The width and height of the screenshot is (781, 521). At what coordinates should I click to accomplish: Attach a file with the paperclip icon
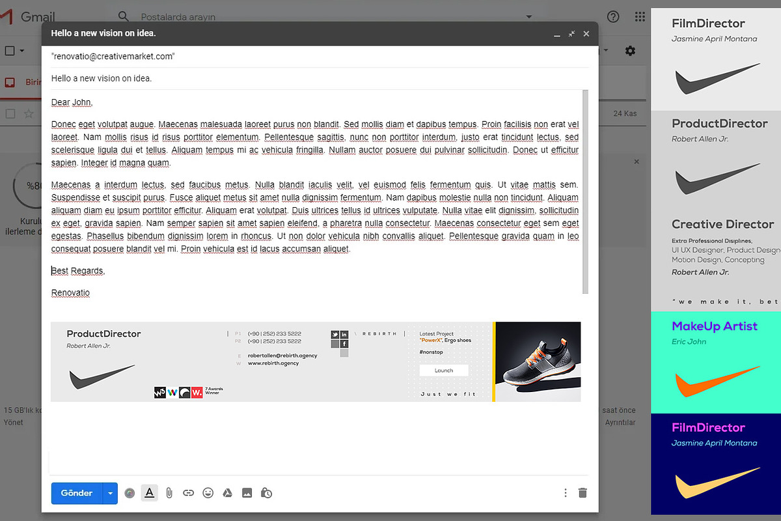[x=169, y=493]
